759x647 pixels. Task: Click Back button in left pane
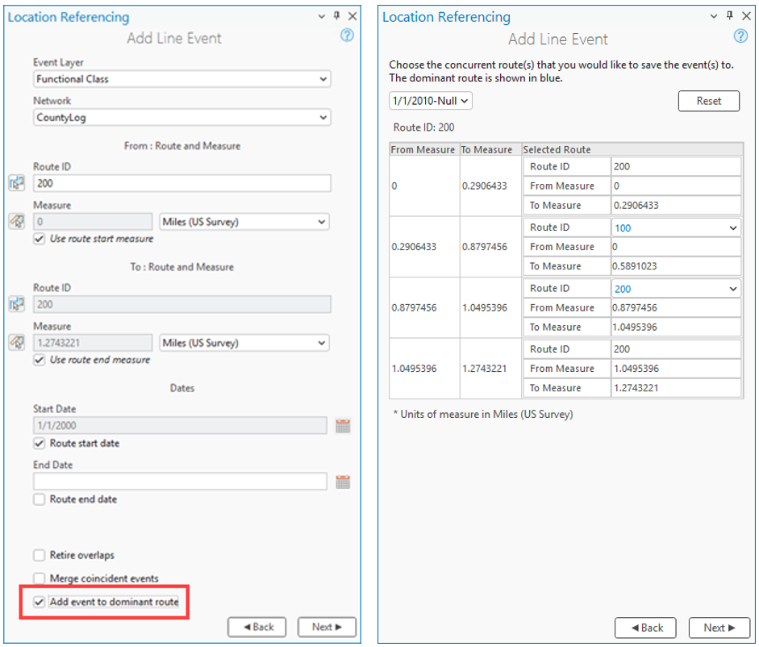pyautogui.click(x=257, y=627)
